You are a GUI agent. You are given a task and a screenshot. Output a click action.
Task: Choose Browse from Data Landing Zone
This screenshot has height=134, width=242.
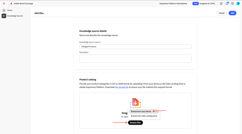144,116
